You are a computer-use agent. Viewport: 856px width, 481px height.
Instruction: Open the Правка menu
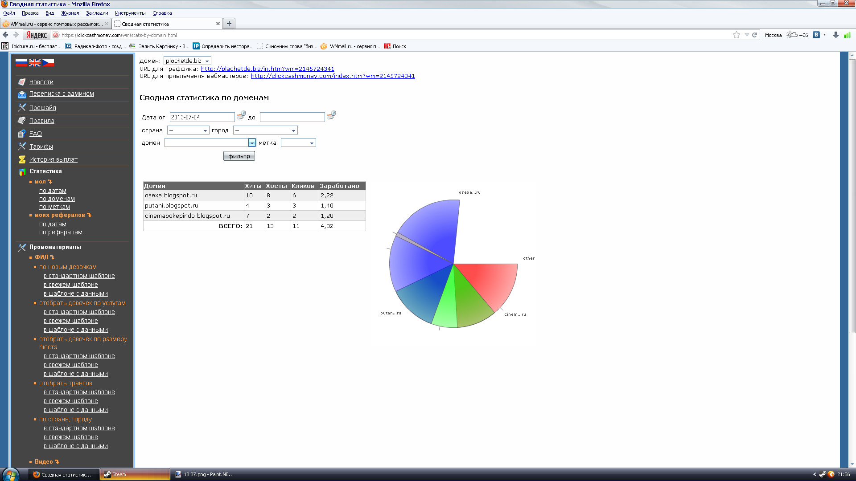(x=30, y=13)
